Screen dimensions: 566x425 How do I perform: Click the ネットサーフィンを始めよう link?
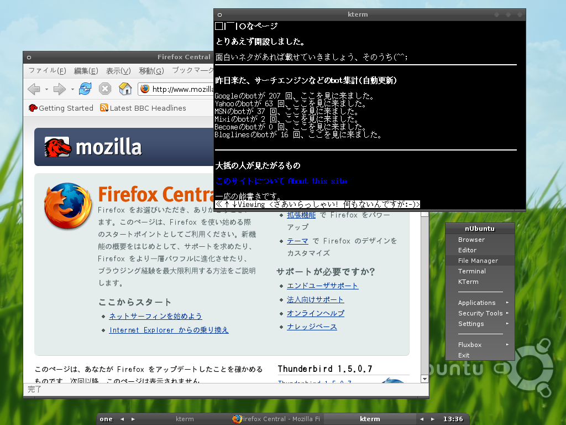pos(155,316)
